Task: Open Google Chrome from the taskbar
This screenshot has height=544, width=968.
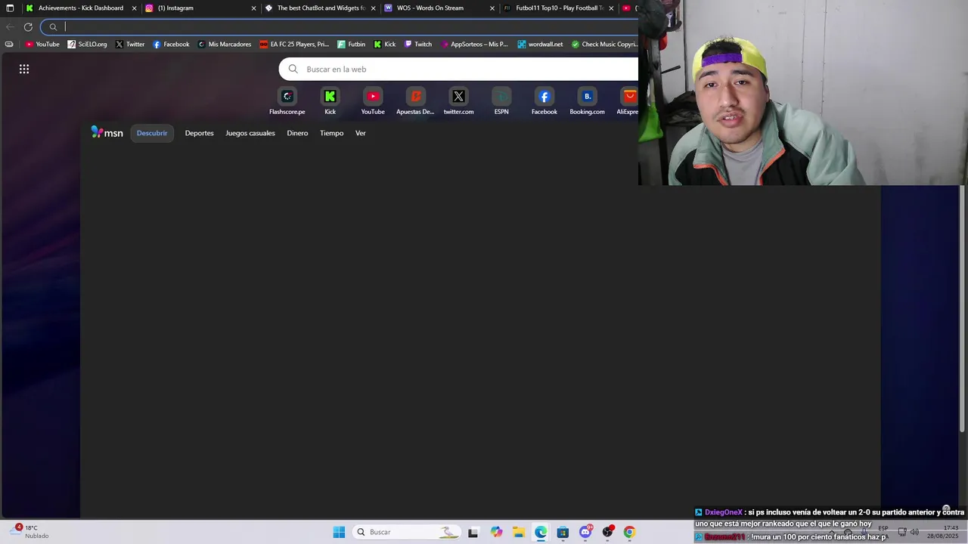Action: click(629, 532)
